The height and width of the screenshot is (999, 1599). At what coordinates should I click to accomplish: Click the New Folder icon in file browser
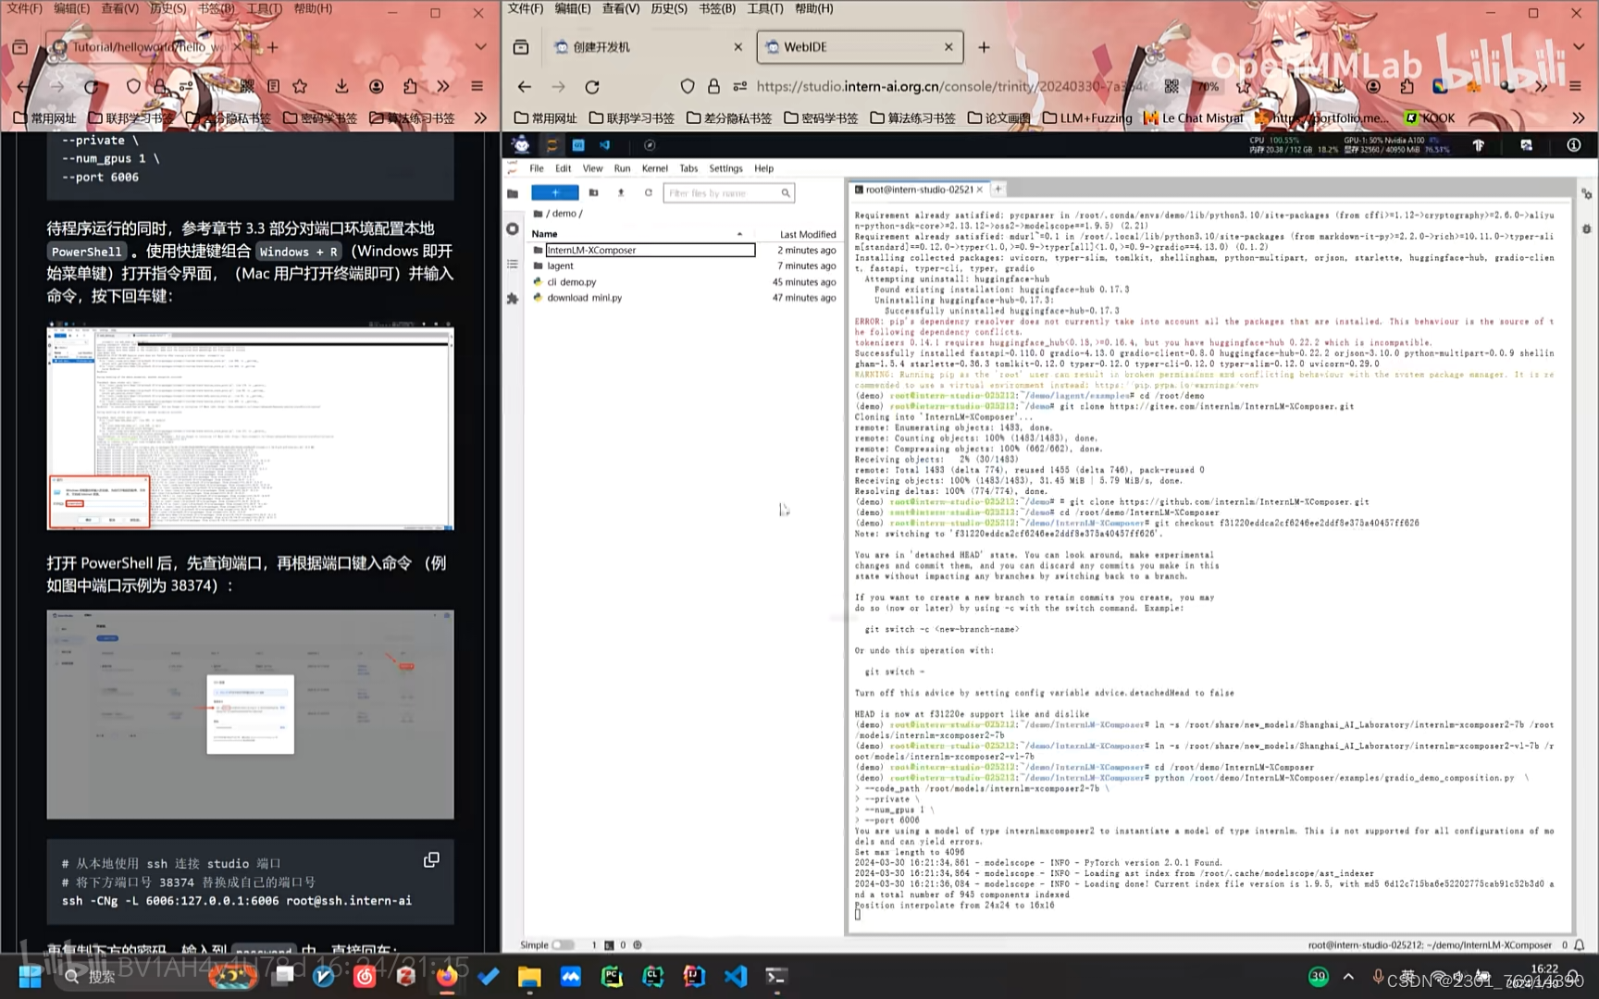pos(594,192)
